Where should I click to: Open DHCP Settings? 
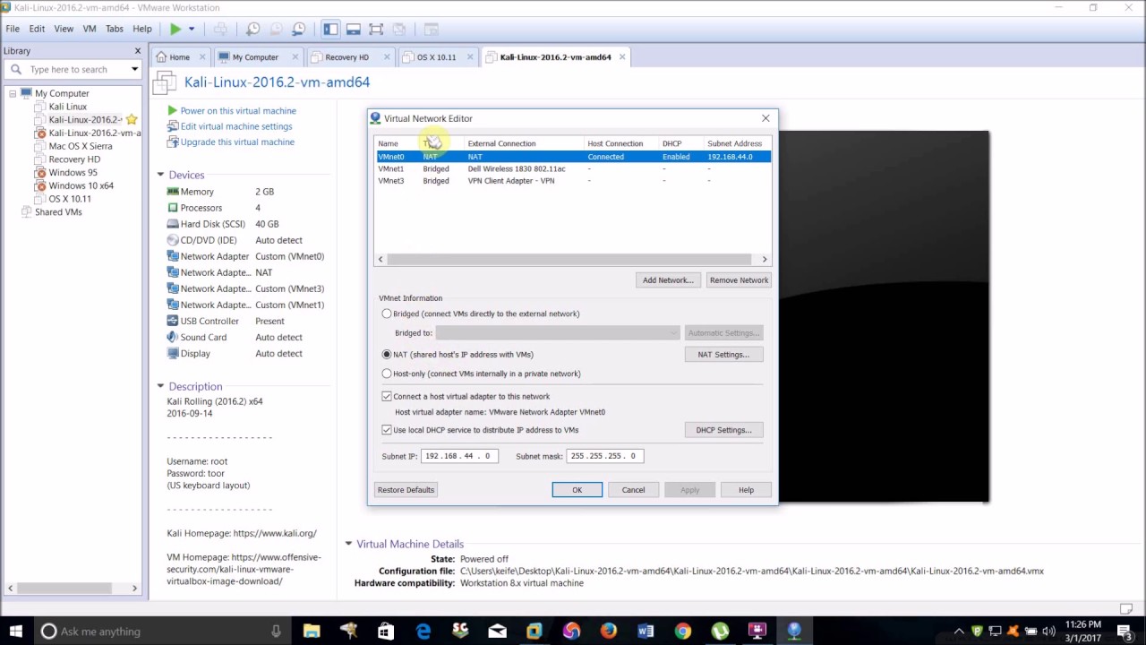coord(723,430)
